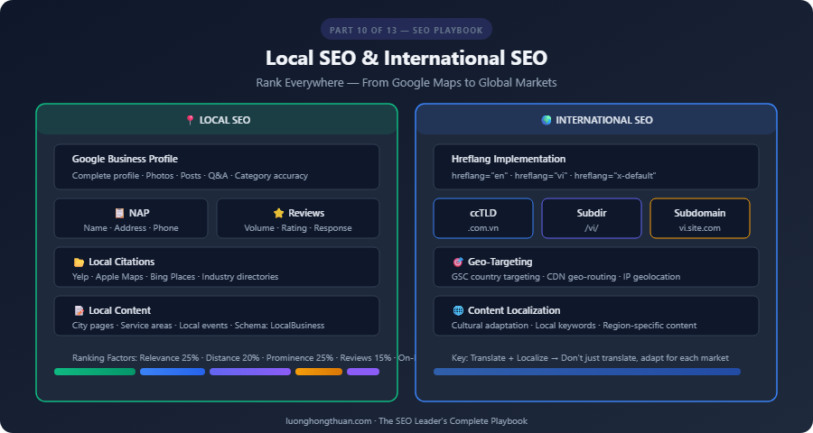This screenshot has width=813, height=433.
Task: Click the Volume · Rating · Response text
Action: coord(298,228)
